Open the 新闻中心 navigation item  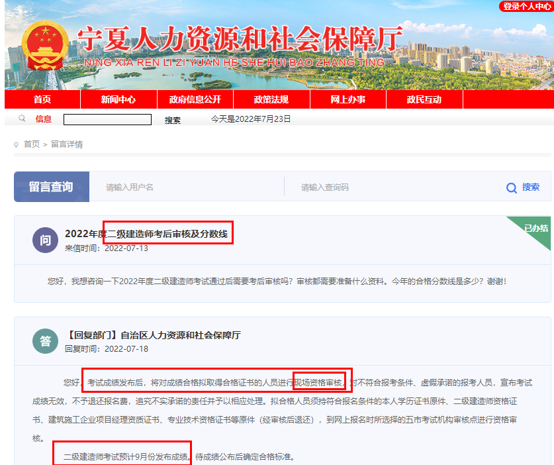pyautogui.click(x=118, y=99)
